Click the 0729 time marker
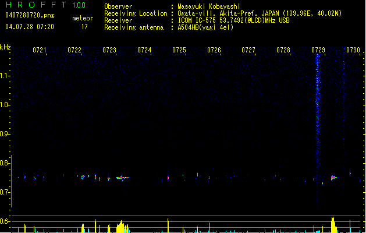The width and height of the screenshot is (366, 233). pyautogui.click(x=318, y=50)
